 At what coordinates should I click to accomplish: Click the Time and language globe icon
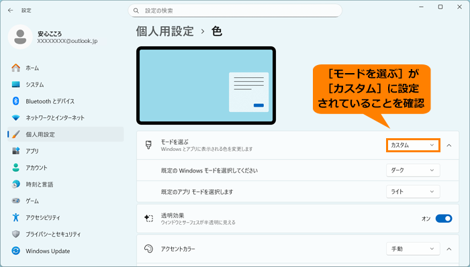point(15,184)
